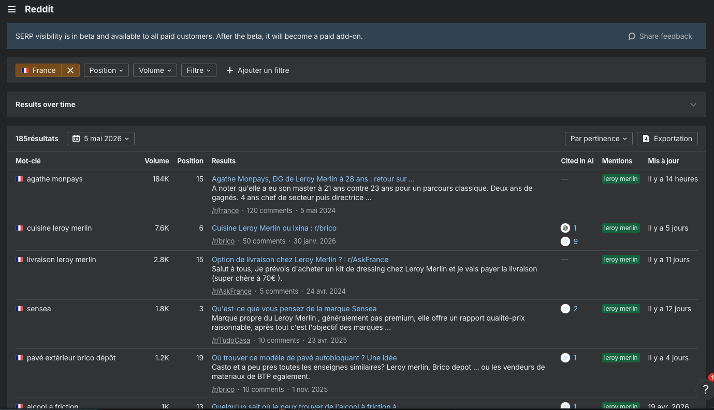Click the Mis à jour column header

point(663,161)
